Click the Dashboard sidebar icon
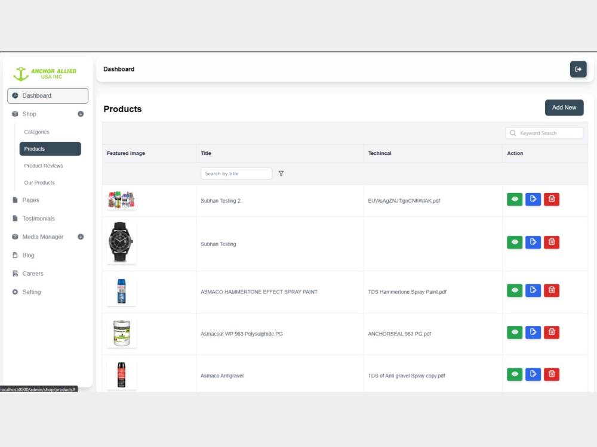The width and height of the screenshot is (597, 447). [x=15, y=95]
